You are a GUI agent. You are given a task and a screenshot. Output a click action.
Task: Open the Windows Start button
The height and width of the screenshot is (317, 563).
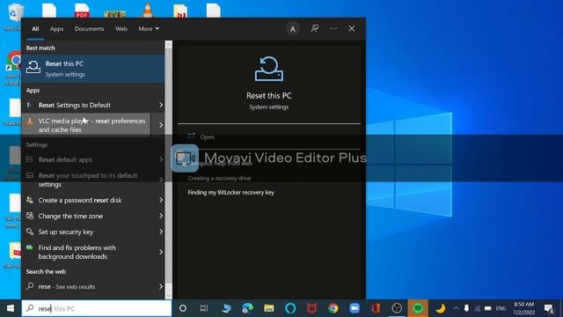click(x=11, y=308)
